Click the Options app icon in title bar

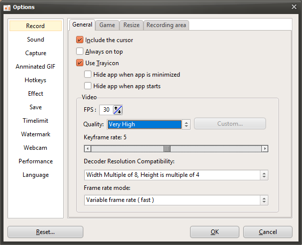click(x=7, y=7)
